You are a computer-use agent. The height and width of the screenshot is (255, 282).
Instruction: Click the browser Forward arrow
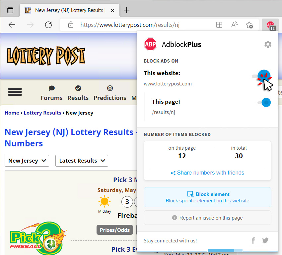30,25
